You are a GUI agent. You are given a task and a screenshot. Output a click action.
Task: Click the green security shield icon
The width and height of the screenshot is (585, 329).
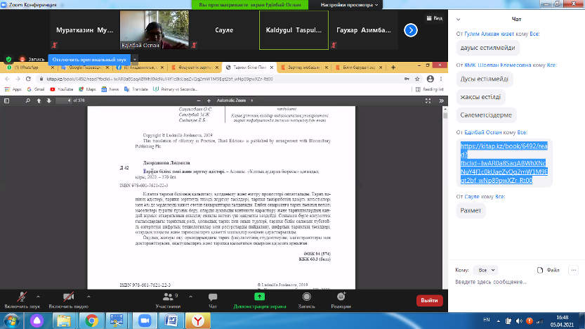pos(8,59)
